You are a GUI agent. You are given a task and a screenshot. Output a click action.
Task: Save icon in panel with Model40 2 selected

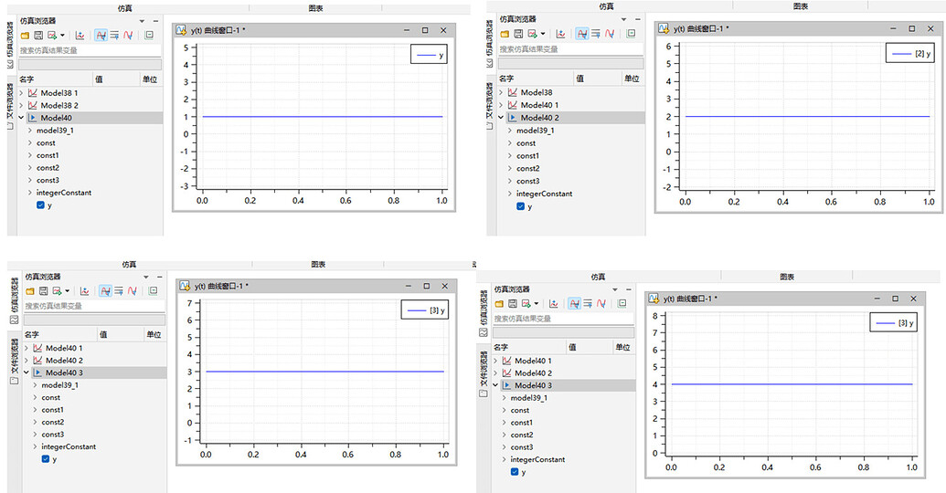tap(518, 34)
